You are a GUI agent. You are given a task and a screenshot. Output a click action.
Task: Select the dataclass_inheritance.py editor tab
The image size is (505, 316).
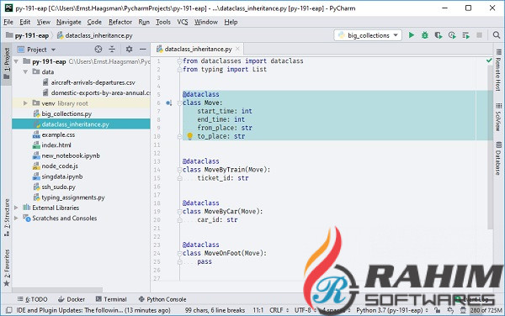coord(198,50)
